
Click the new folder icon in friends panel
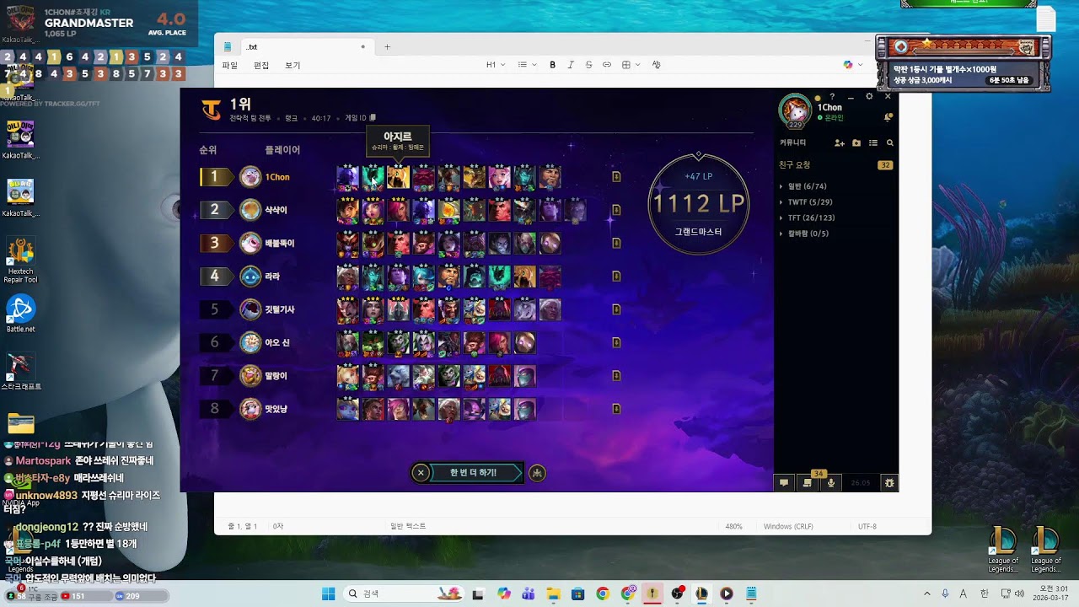coord(856,143)
